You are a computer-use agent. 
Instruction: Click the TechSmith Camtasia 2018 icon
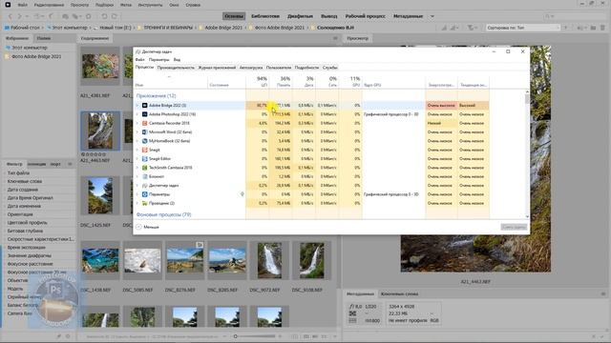[144, 168]
